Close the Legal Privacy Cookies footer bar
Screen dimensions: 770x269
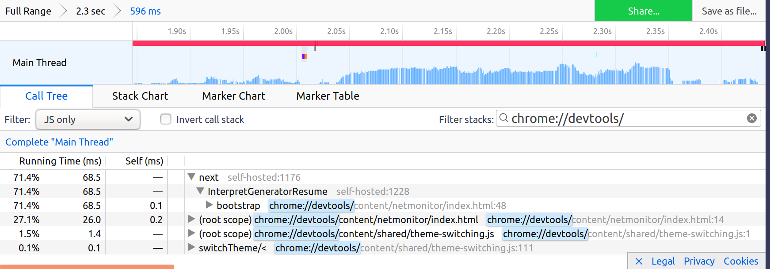[639, 261]
